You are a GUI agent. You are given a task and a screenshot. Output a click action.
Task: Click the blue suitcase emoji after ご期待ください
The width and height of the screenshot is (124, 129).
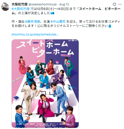point(110,26)
